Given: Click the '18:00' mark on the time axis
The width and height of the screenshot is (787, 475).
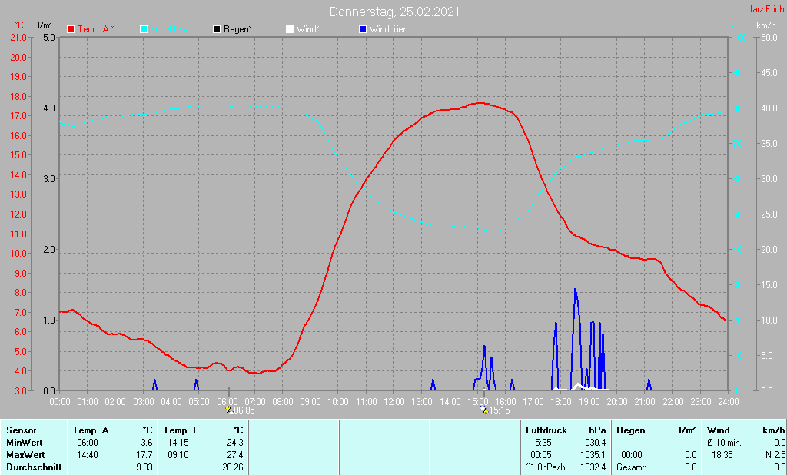Looking at the screenshot, I should (x=561, y=402).
